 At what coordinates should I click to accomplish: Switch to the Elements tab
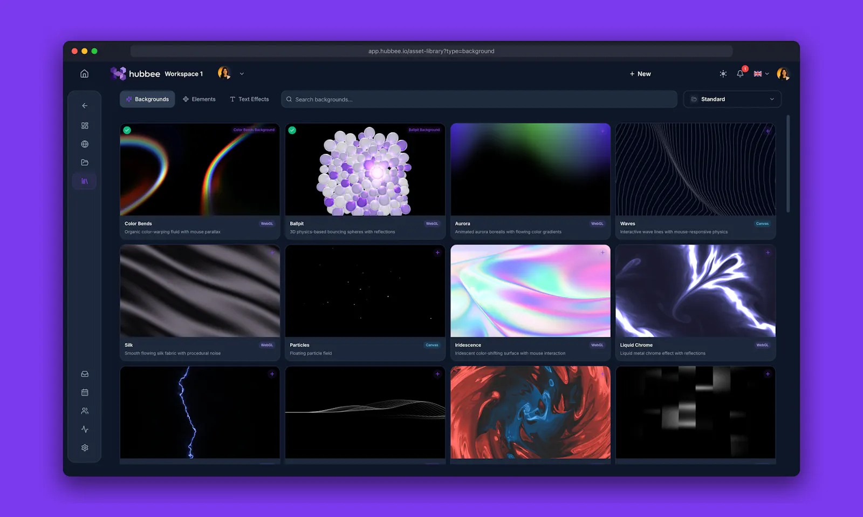coord(199,99)
